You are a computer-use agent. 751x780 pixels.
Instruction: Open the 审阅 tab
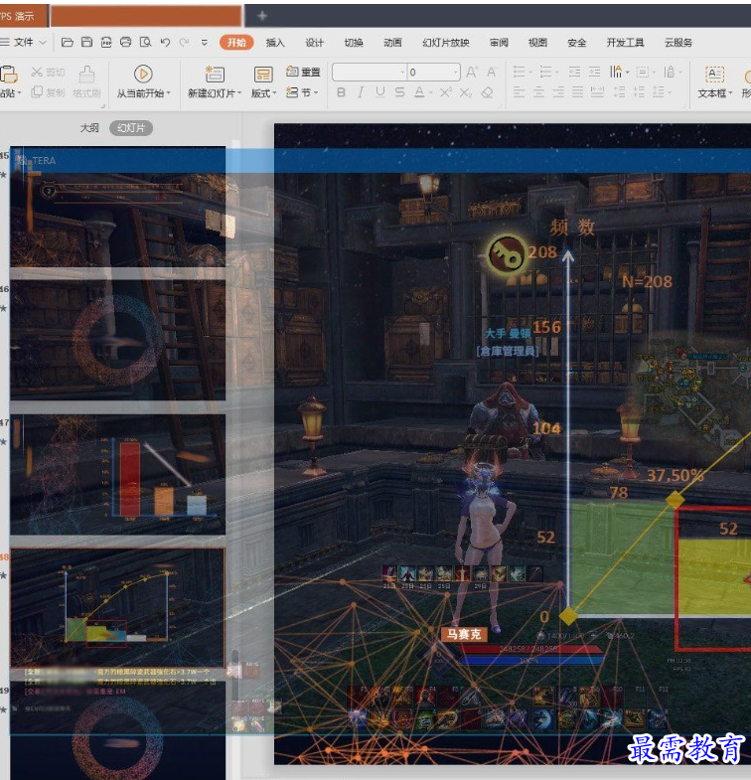[499, 43]
